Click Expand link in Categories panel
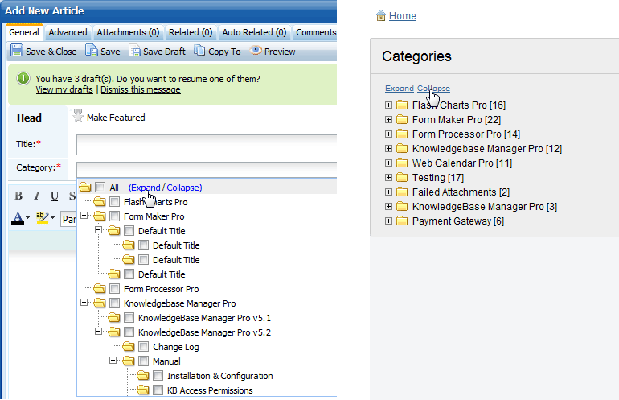 point(399,89)
